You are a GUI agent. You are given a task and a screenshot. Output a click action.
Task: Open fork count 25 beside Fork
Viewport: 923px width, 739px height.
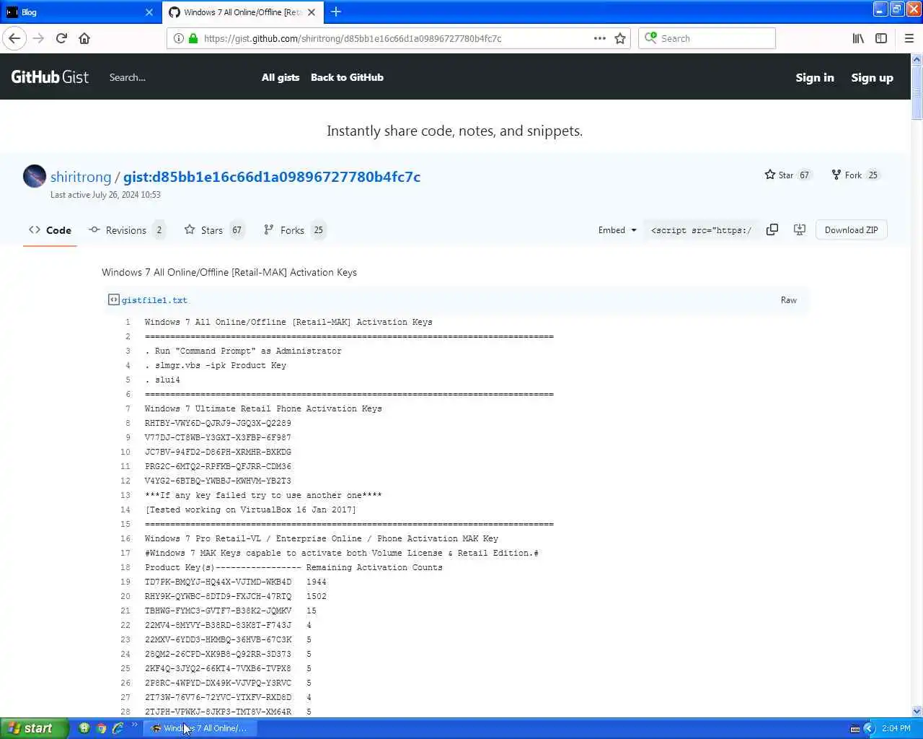tap(873, 175)
